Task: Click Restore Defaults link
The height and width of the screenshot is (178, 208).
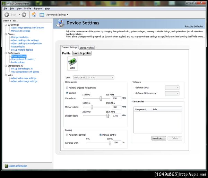Action: (x=194, y=27)
